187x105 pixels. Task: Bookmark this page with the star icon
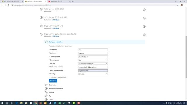pos(178,5)
